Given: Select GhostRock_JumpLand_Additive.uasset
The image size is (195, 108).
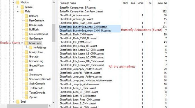Looking at the screenshot, I should [x=81, y=77].
